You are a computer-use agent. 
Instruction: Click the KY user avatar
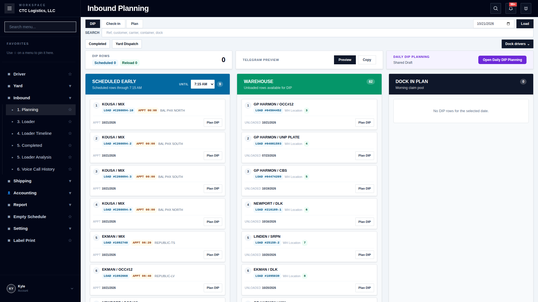[x=11, y=289]
